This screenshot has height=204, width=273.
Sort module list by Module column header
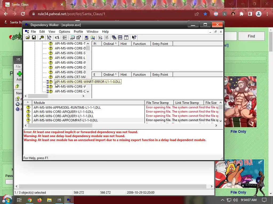coord(88,103)
